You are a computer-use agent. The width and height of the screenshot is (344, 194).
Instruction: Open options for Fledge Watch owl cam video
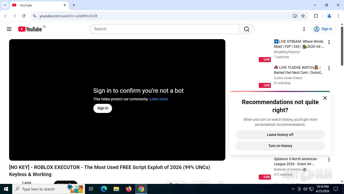click(329, 68)
